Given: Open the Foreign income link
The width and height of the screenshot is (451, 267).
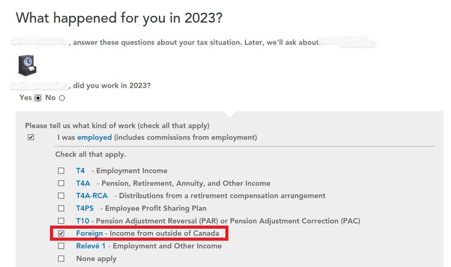Looking at the screenshot, I should click(89, 234).
